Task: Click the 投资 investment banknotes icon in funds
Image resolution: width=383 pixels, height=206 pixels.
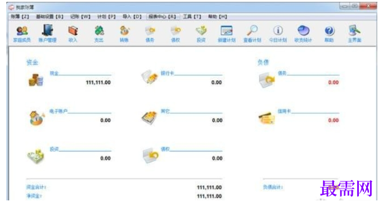Action: coord(35,156)
